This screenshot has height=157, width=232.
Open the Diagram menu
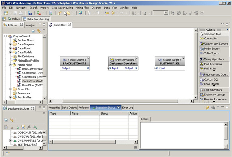coord(97,8)
